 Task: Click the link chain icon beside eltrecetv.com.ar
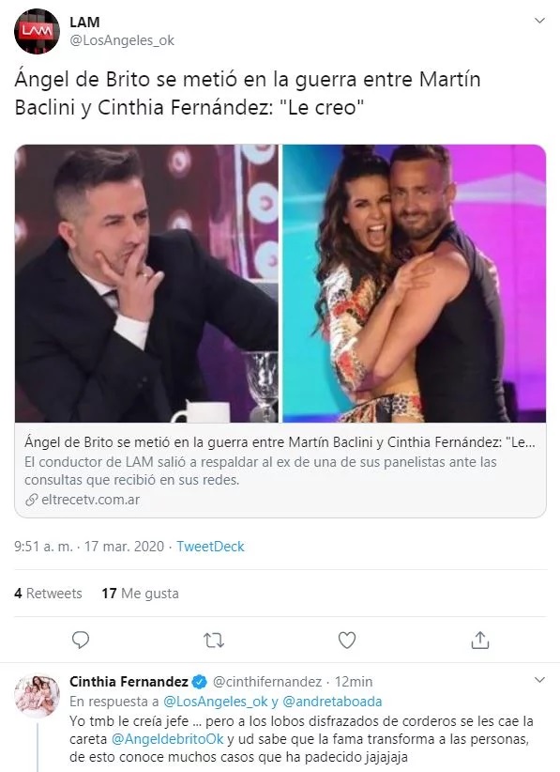pos(32,500)
